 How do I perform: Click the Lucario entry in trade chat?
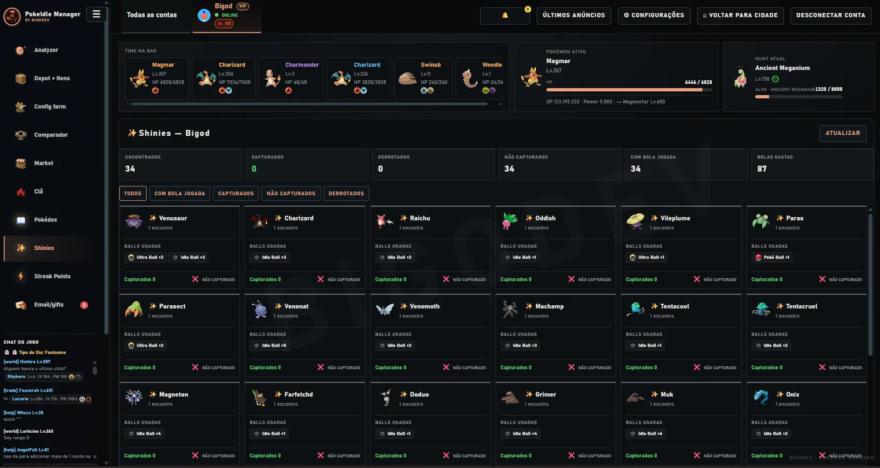tap(51, 399)
